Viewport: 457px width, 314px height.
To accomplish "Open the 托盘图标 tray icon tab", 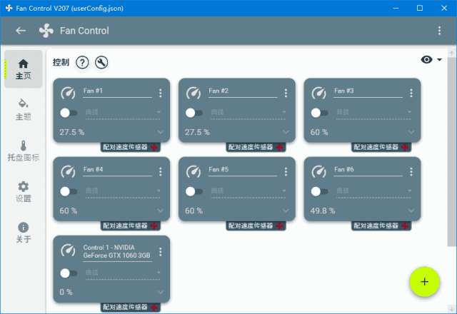I will coord(23,151).
